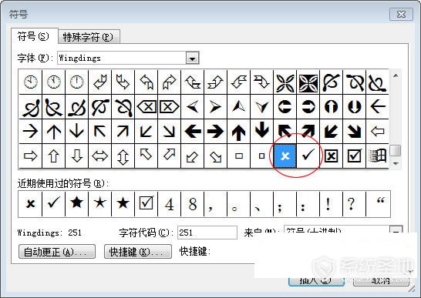Select the delete-right boxed X key symbol
Screen dimensions: 421x298
point(170,107)
